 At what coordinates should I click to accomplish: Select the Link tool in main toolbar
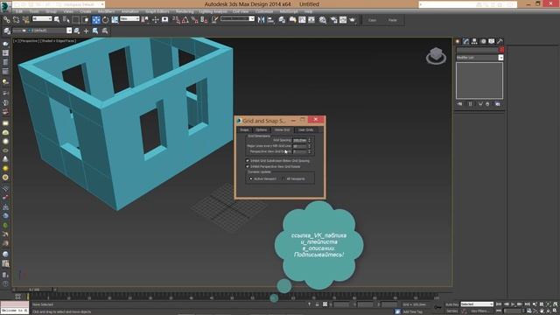tap(7, 20)
